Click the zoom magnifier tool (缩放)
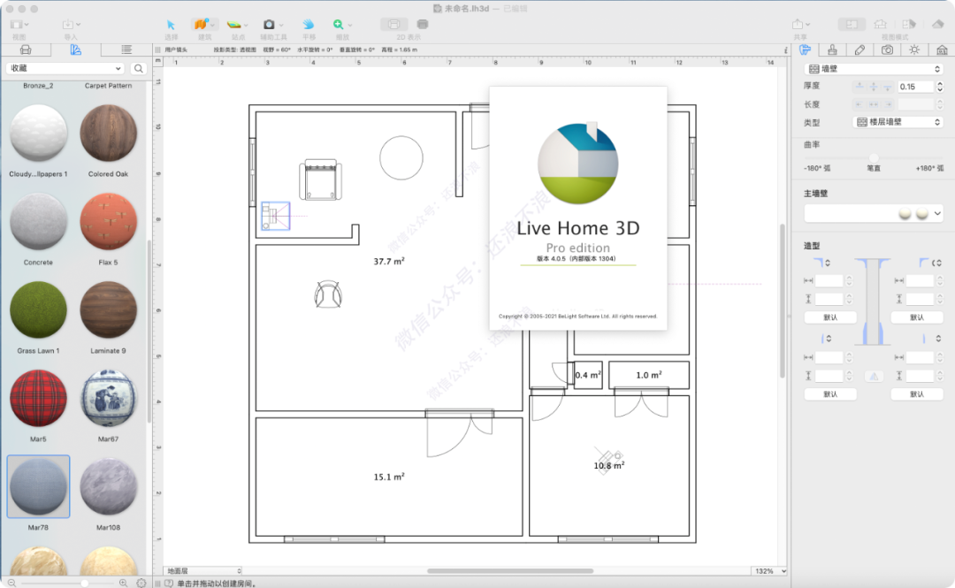This screenshot has width=955, height=588. [338, 25]
